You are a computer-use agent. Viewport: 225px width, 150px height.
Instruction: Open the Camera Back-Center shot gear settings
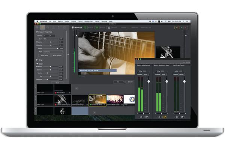point(122,105)
